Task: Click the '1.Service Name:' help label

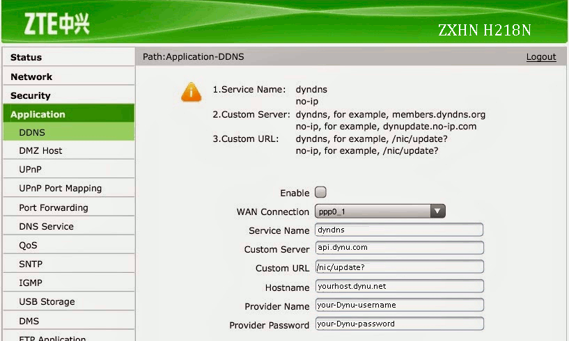Action: pyautogui.click(x=249, y=90)
